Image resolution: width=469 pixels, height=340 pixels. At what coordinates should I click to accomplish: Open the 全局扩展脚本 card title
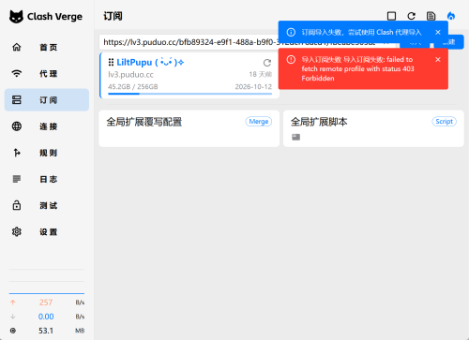(319, 122)
